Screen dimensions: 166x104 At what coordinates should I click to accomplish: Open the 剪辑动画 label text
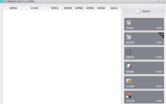coord(130,57)
